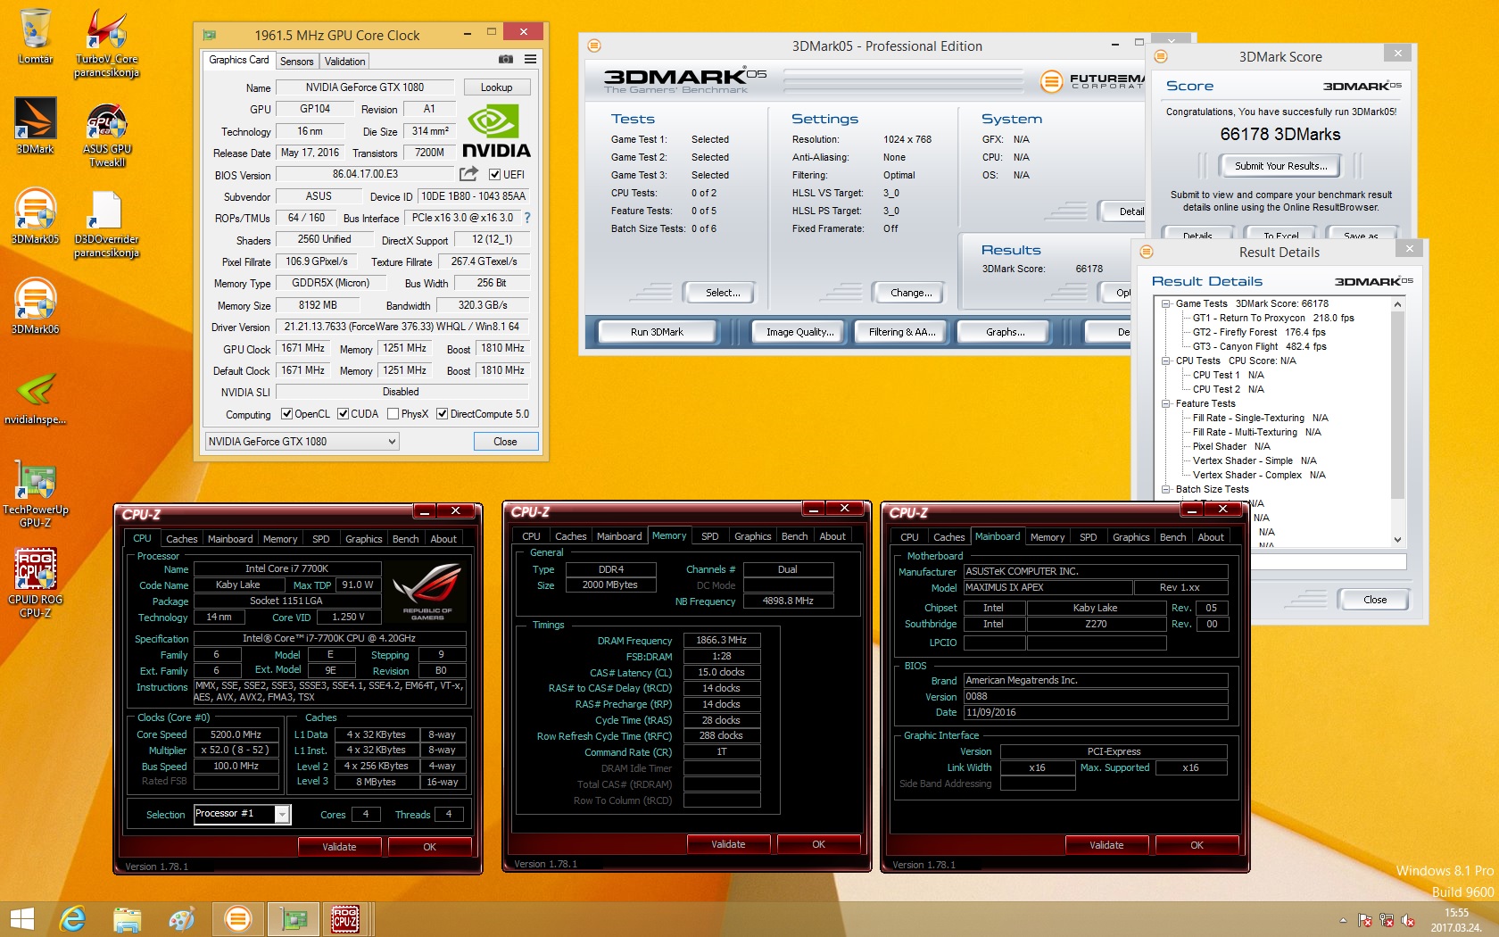The height and width of the screenshot is (937, 1499).
Task: Select GT1 - Return To Proxycon row
Action: 1273,318
